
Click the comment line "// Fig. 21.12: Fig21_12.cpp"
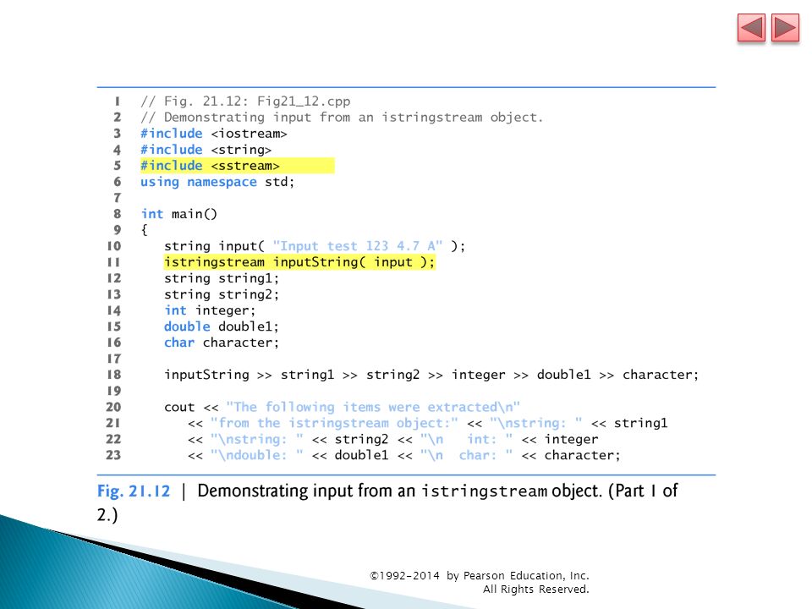(245, 101)
